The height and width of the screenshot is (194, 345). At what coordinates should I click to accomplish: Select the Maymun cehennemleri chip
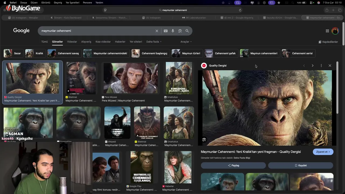click(260, 53)
